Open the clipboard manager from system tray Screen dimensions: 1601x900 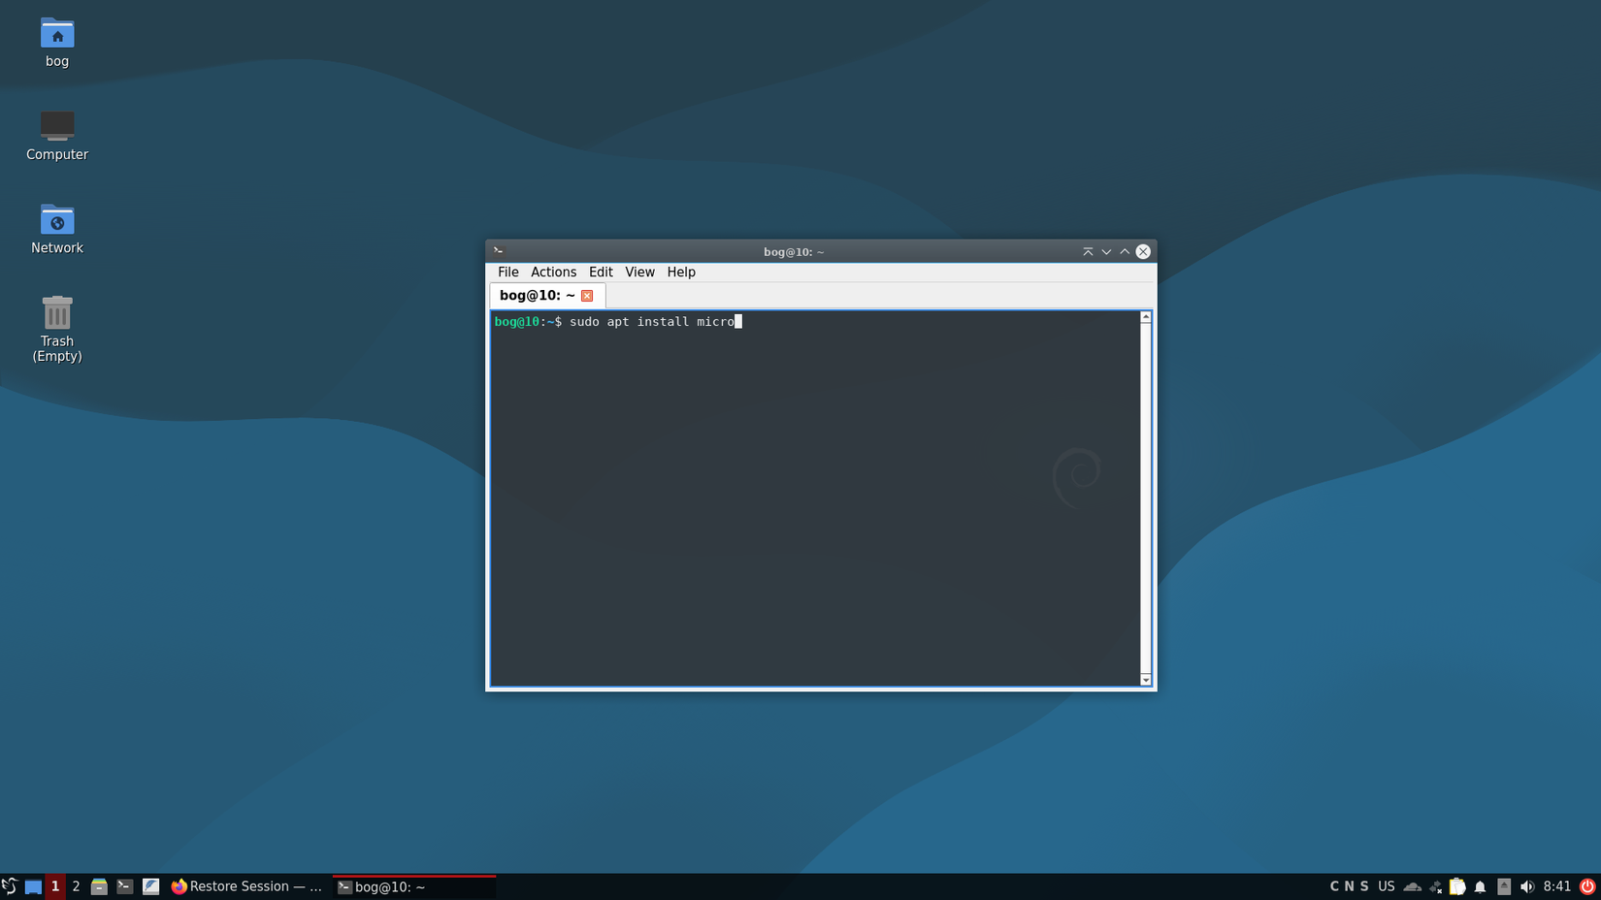pos(1457,885)
